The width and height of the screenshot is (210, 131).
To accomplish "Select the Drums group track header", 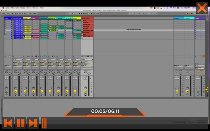I will pyautogui.click(x=8, y=18).
